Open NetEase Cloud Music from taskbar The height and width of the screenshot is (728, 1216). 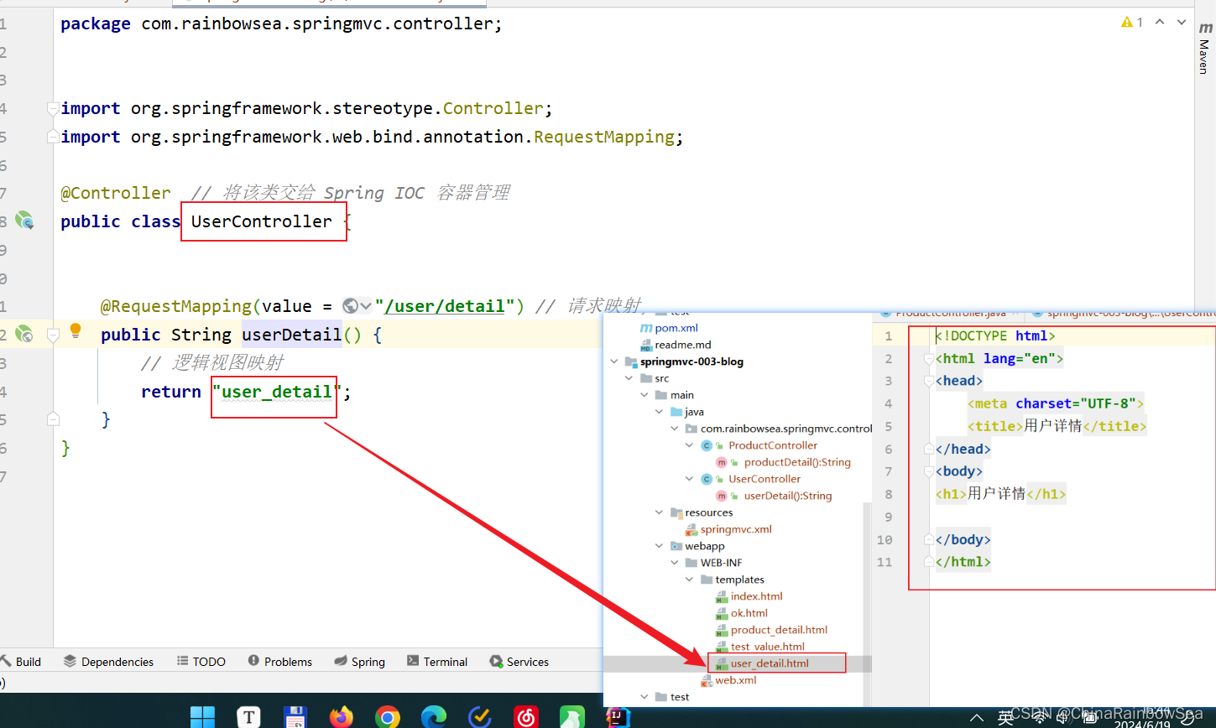pos(526,717)
